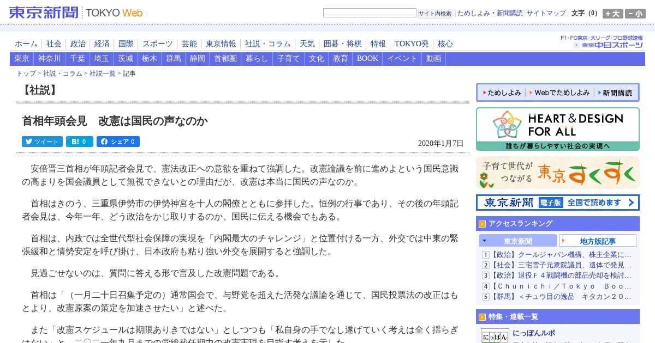Screen dimensions: 655x343
Task: Open the 東京中日スポーツ banner logo
Action: click(608, 45)
